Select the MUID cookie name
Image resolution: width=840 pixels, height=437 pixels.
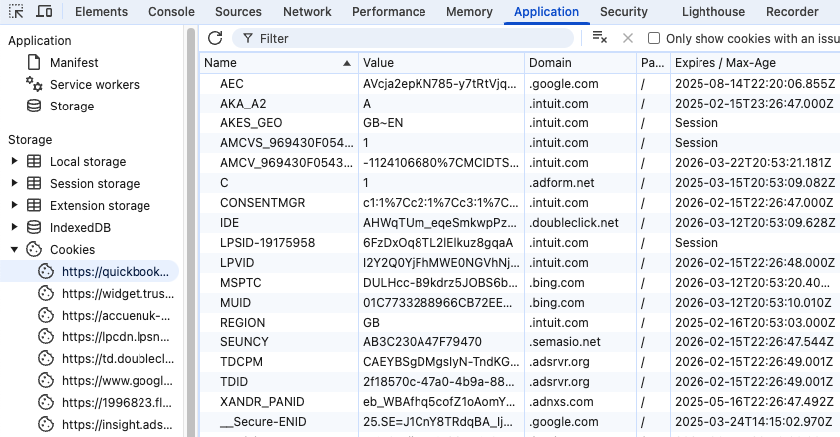(x=235, y=303)
